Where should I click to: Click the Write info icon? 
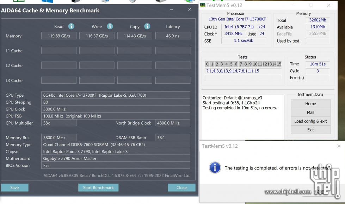[x=110, y=26]
